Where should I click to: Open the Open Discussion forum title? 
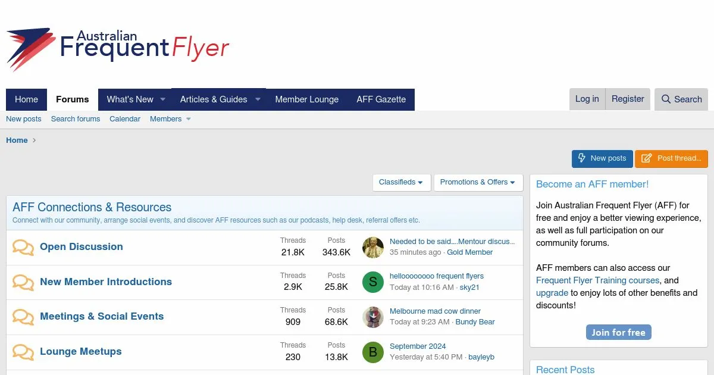pyautogui.click(x=82, y=246)
